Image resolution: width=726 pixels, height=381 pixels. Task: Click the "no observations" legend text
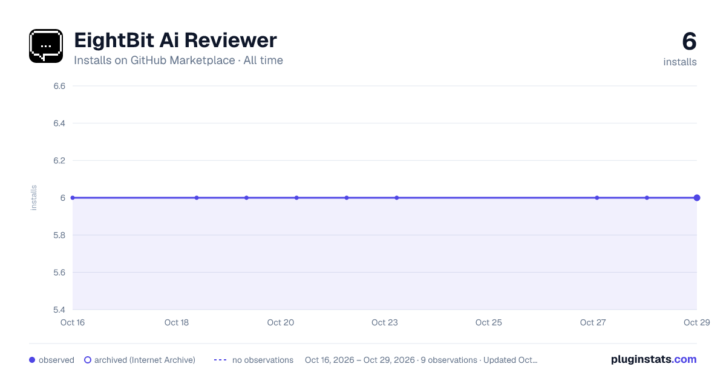click(263, 360)
